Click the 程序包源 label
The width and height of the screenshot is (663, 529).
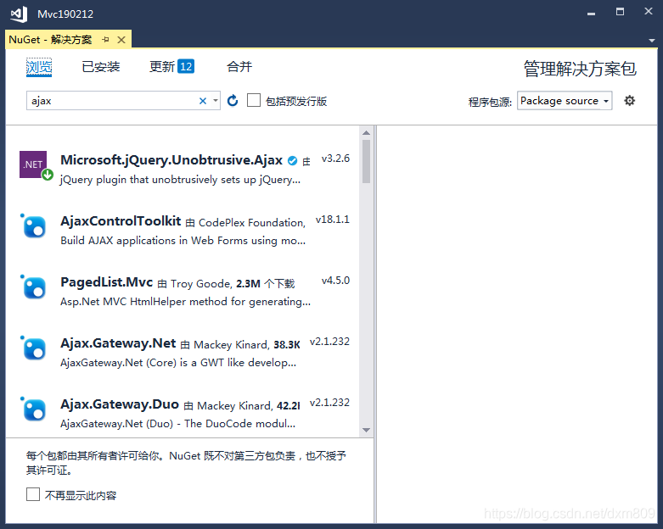tap(490, 102)
